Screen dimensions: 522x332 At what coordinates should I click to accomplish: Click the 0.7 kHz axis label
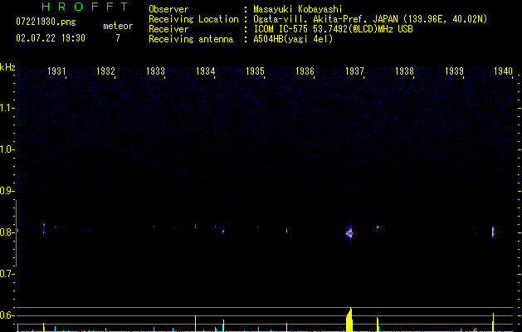point(7,274)
